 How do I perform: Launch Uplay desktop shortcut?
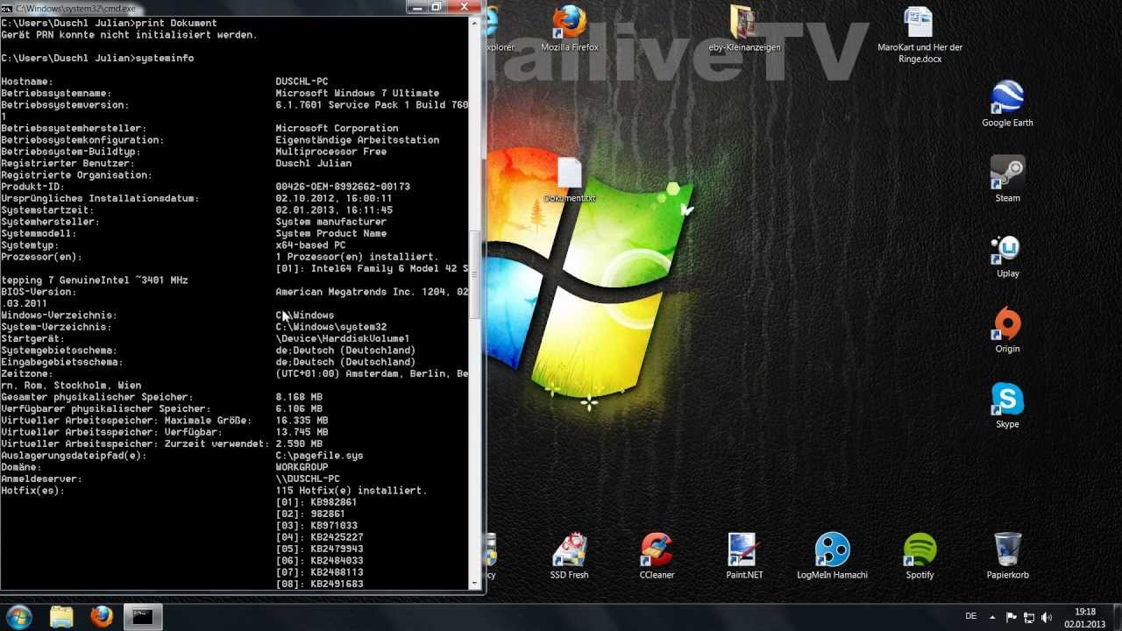point(1007,254)
